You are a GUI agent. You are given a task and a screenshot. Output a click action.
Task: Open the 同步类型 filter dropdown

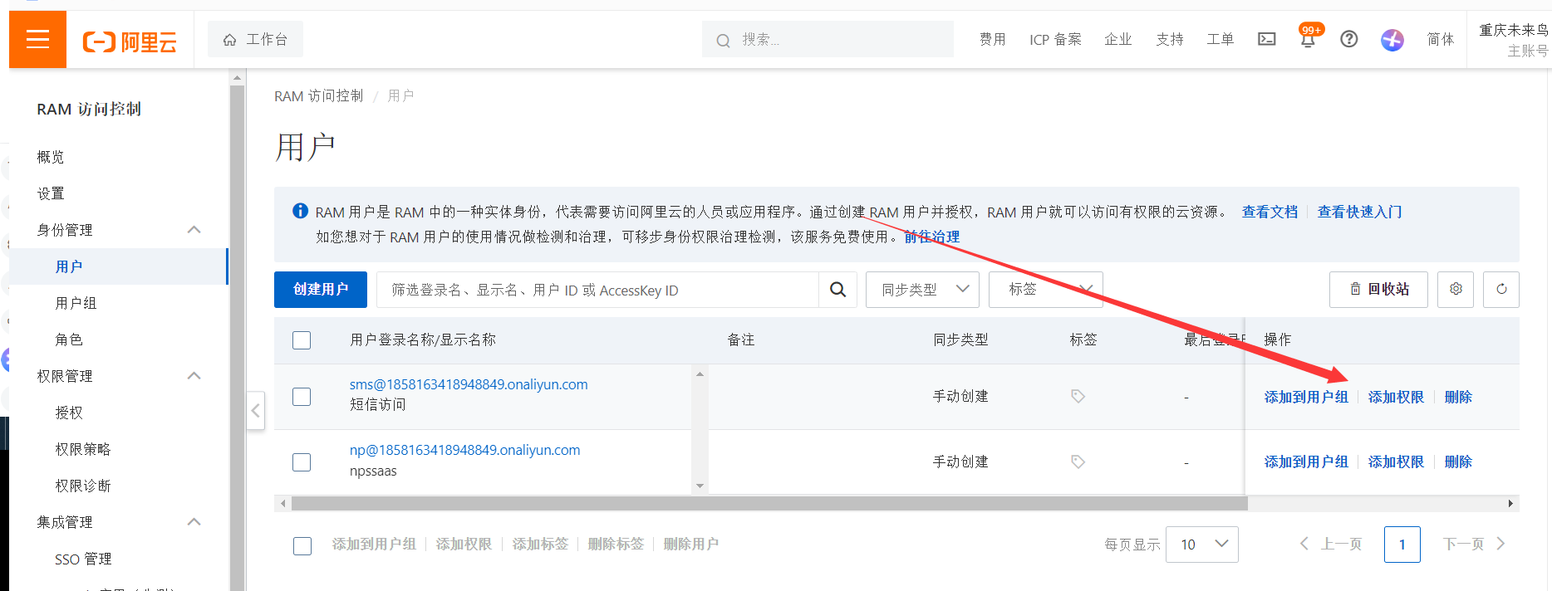(x=922, y=290)
